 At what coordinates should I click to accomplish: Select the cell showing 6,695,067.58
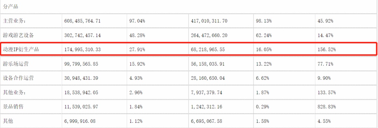[206, 121]
